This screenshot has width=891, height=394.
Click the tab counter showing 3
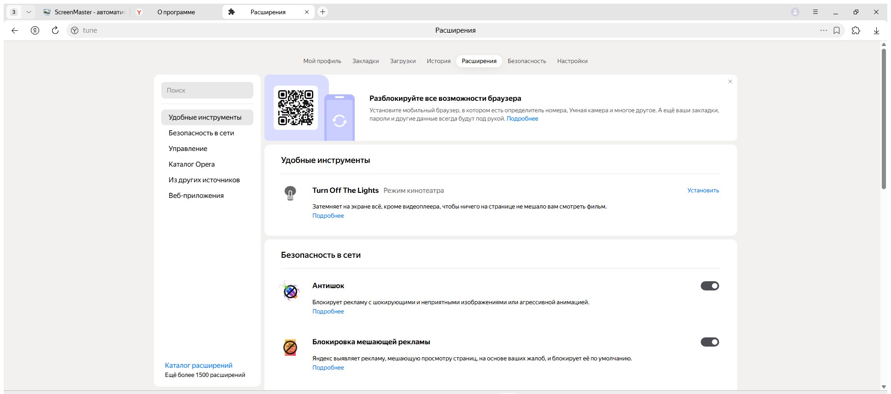[14, 12]
